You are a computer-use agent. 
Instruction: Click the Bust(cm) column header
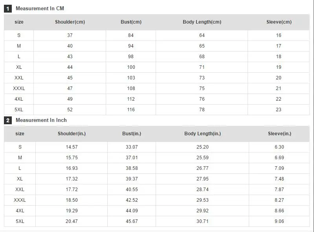(x=131, y=22)
